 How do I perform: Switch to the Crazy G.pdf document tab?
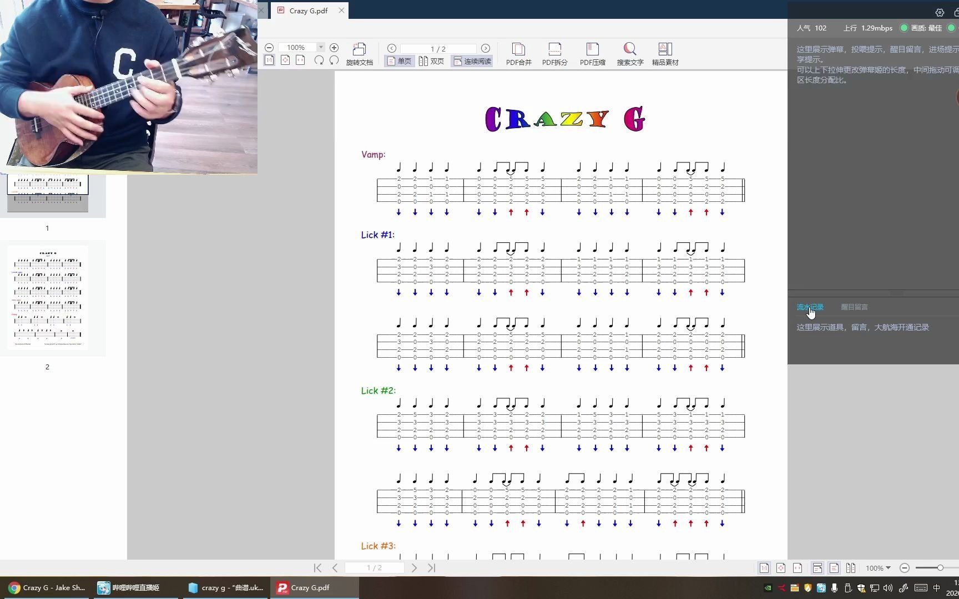(x=309, y=11)
